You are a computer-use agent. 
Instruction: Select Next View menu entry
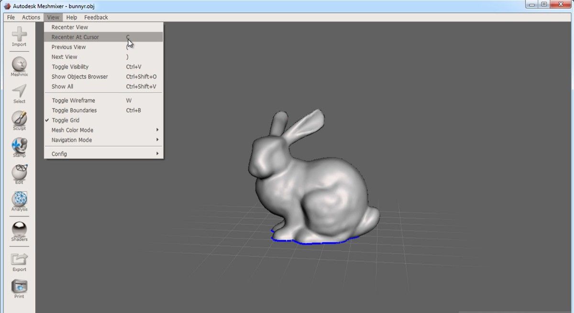[104, 57]
